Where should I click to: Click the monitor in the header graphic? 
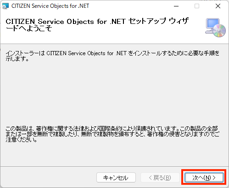coord(212,24)
